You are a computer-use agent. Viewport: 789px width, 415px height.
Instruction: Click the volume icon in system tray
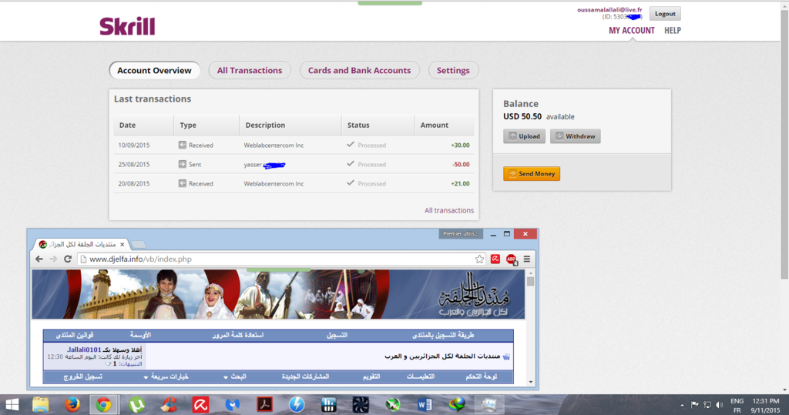tap(719, 405)
